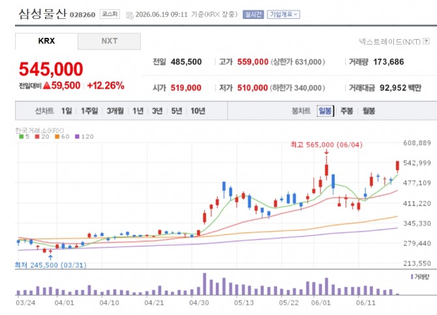Select the 3년 line chart period
Screen dimensions: 437x315
pos(157,111)
